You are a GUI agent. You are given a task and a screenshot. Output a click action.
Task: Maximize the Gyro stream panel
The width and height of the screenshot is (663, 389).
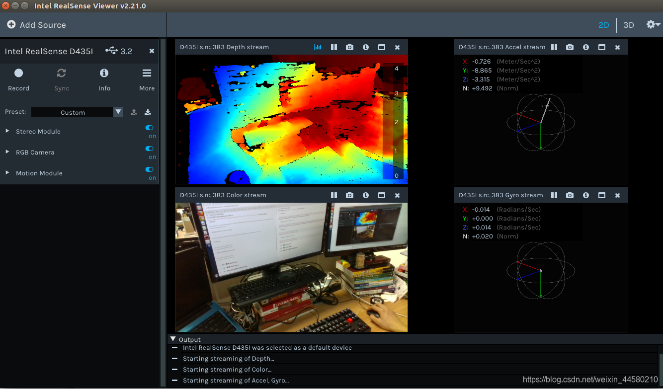click(x=602, y=195)
